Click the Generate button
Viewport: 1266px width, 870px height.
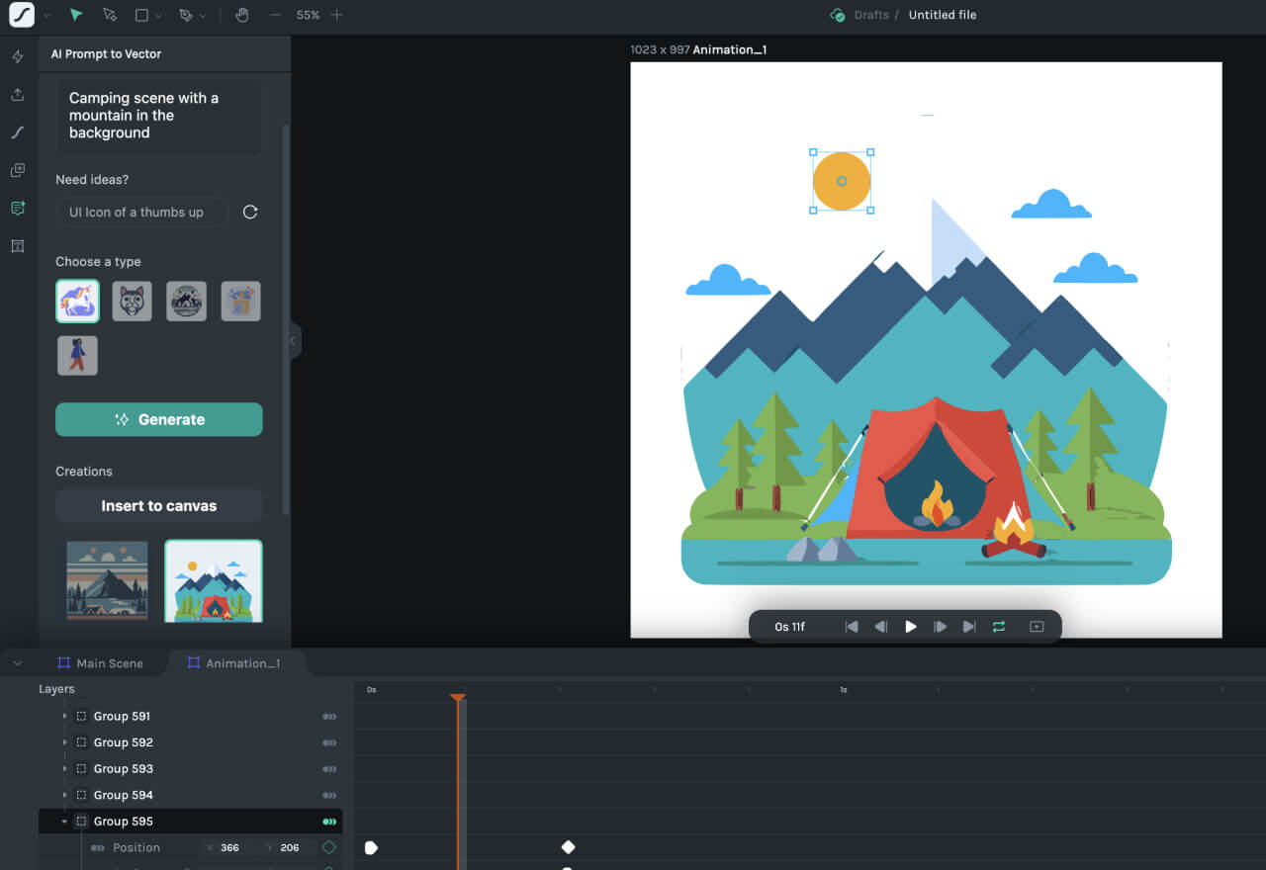coord(159,419)
